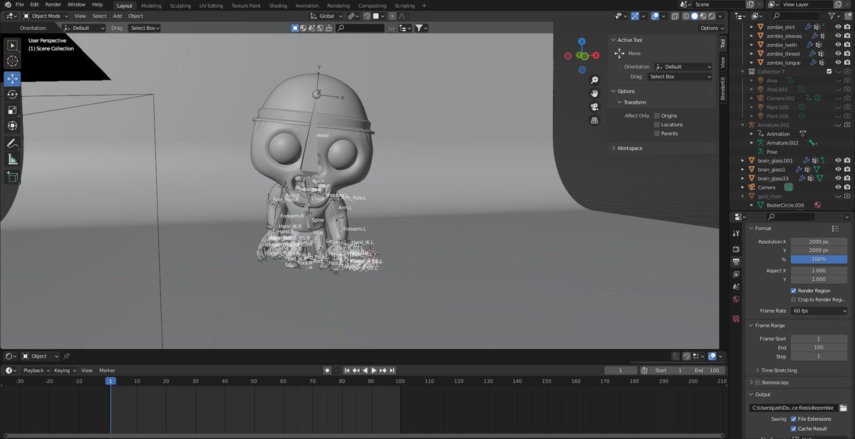
Task: Play the animation forward
Action: tap(374, 371)
